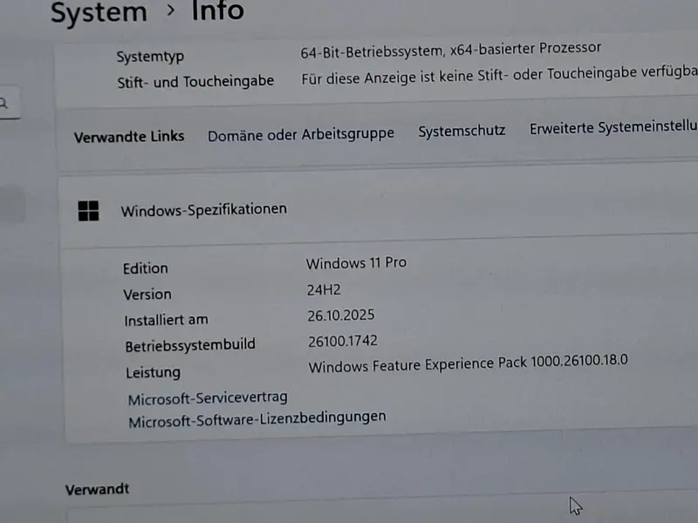Click the Verwandt section heading
Image resolution: width=698 pixels, height=523 pixels.
point(97,489)
